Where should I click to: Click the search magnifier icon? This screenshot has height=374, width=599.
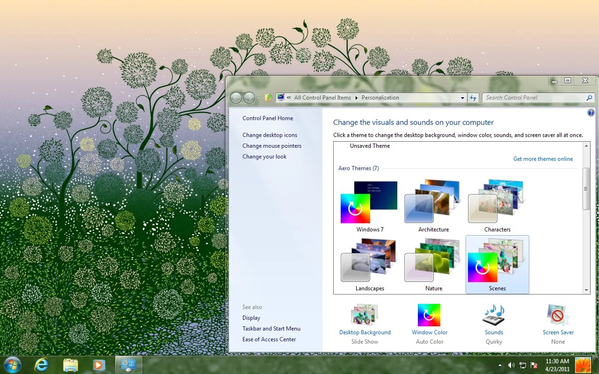tap(589, 98)
